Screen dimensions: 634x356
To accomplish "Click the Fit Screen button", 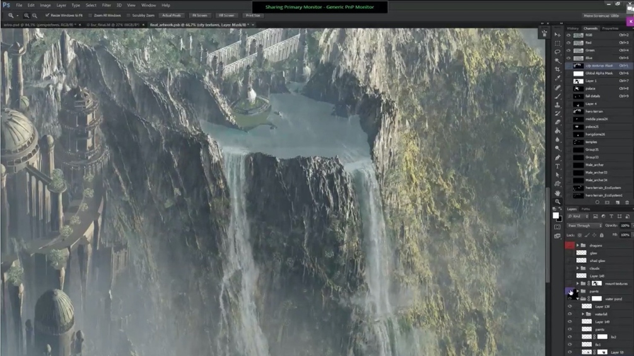I will click(200, 15).
